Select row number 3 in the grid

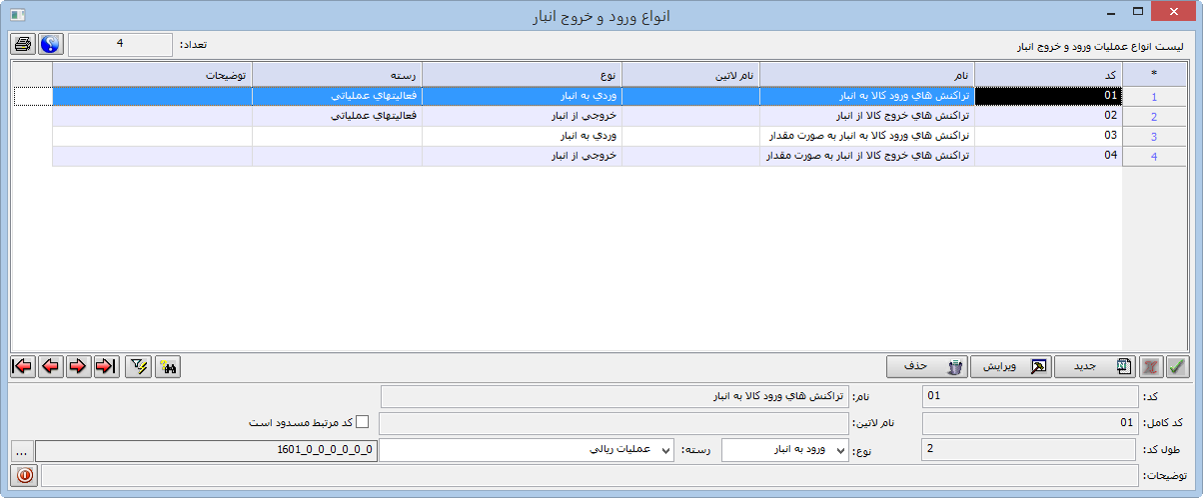pos(1154,137)
